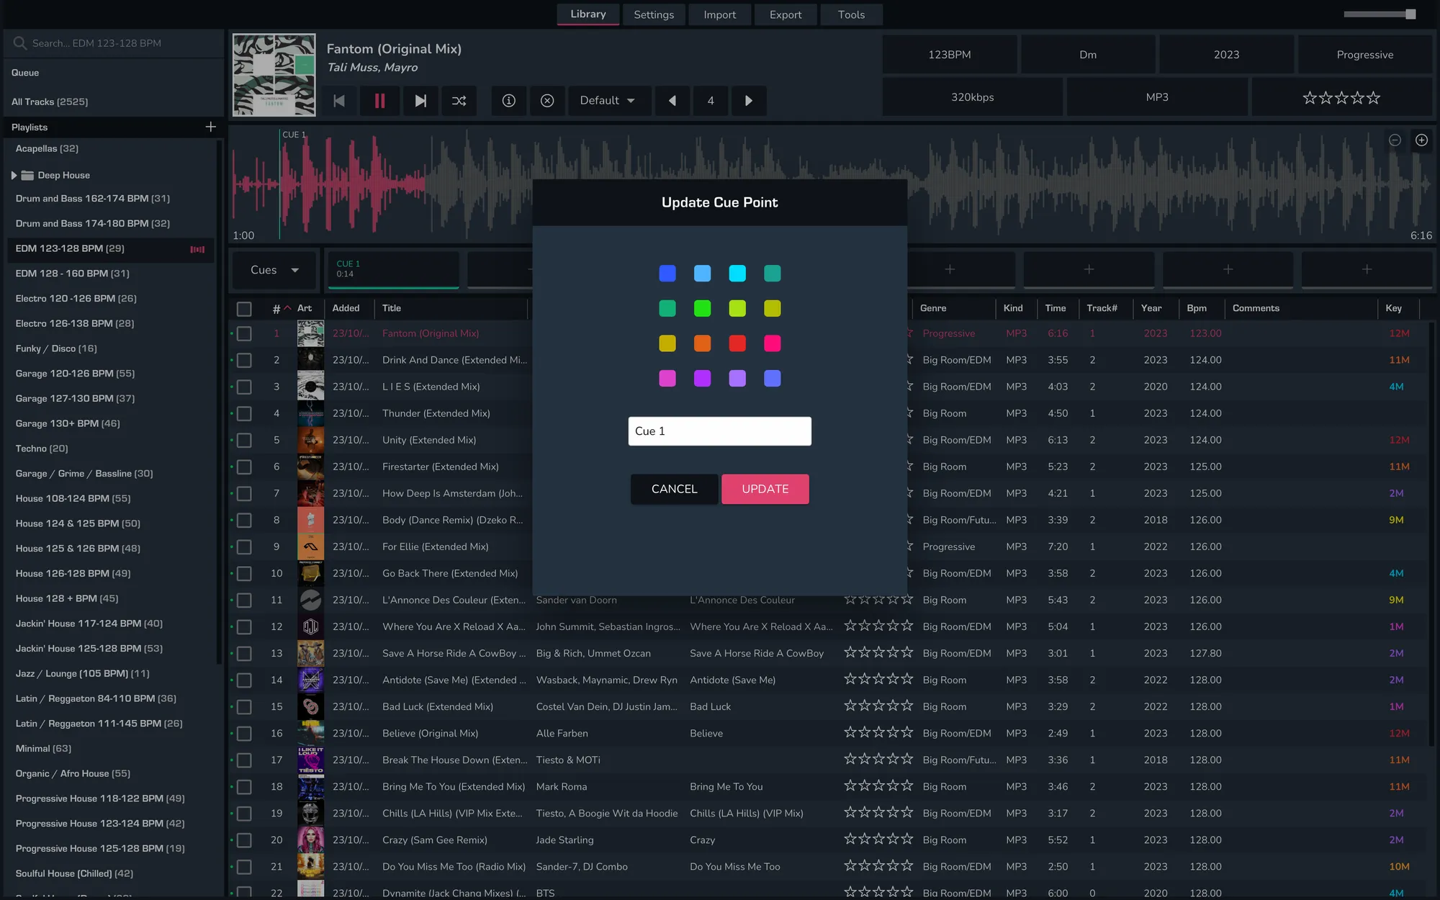Pick the red cue color swatch
The image size is (1440, 900).
point(737,343)
